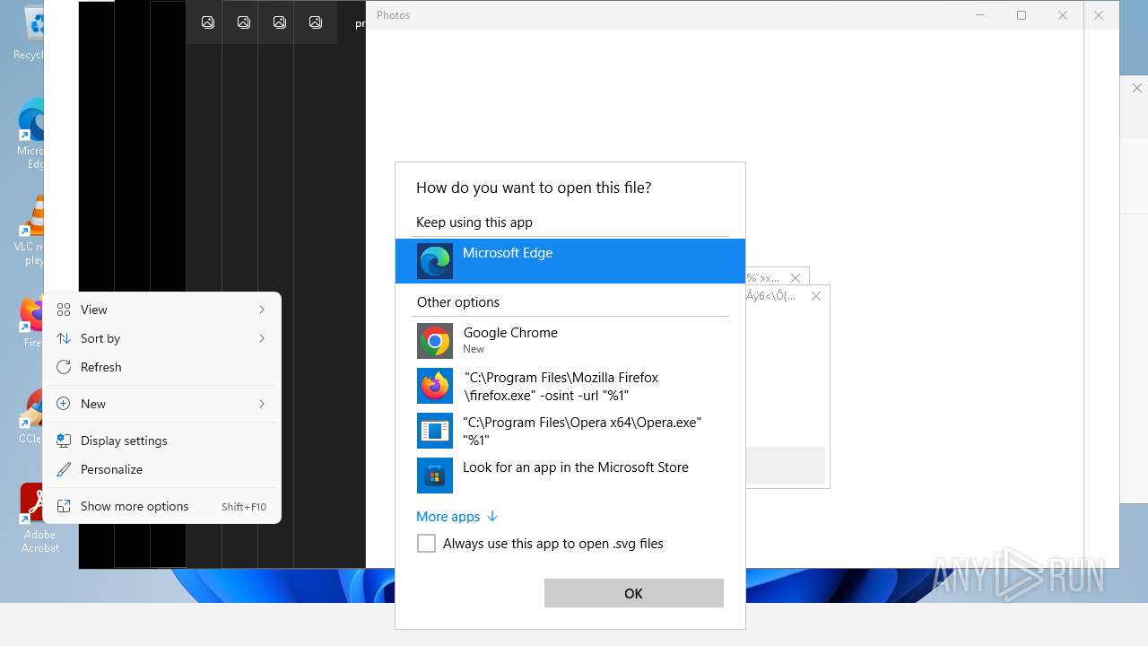Close the small tab beside dialog
Image resolution: width=1148 pixels, height=646 pixels.
[796, 278]
